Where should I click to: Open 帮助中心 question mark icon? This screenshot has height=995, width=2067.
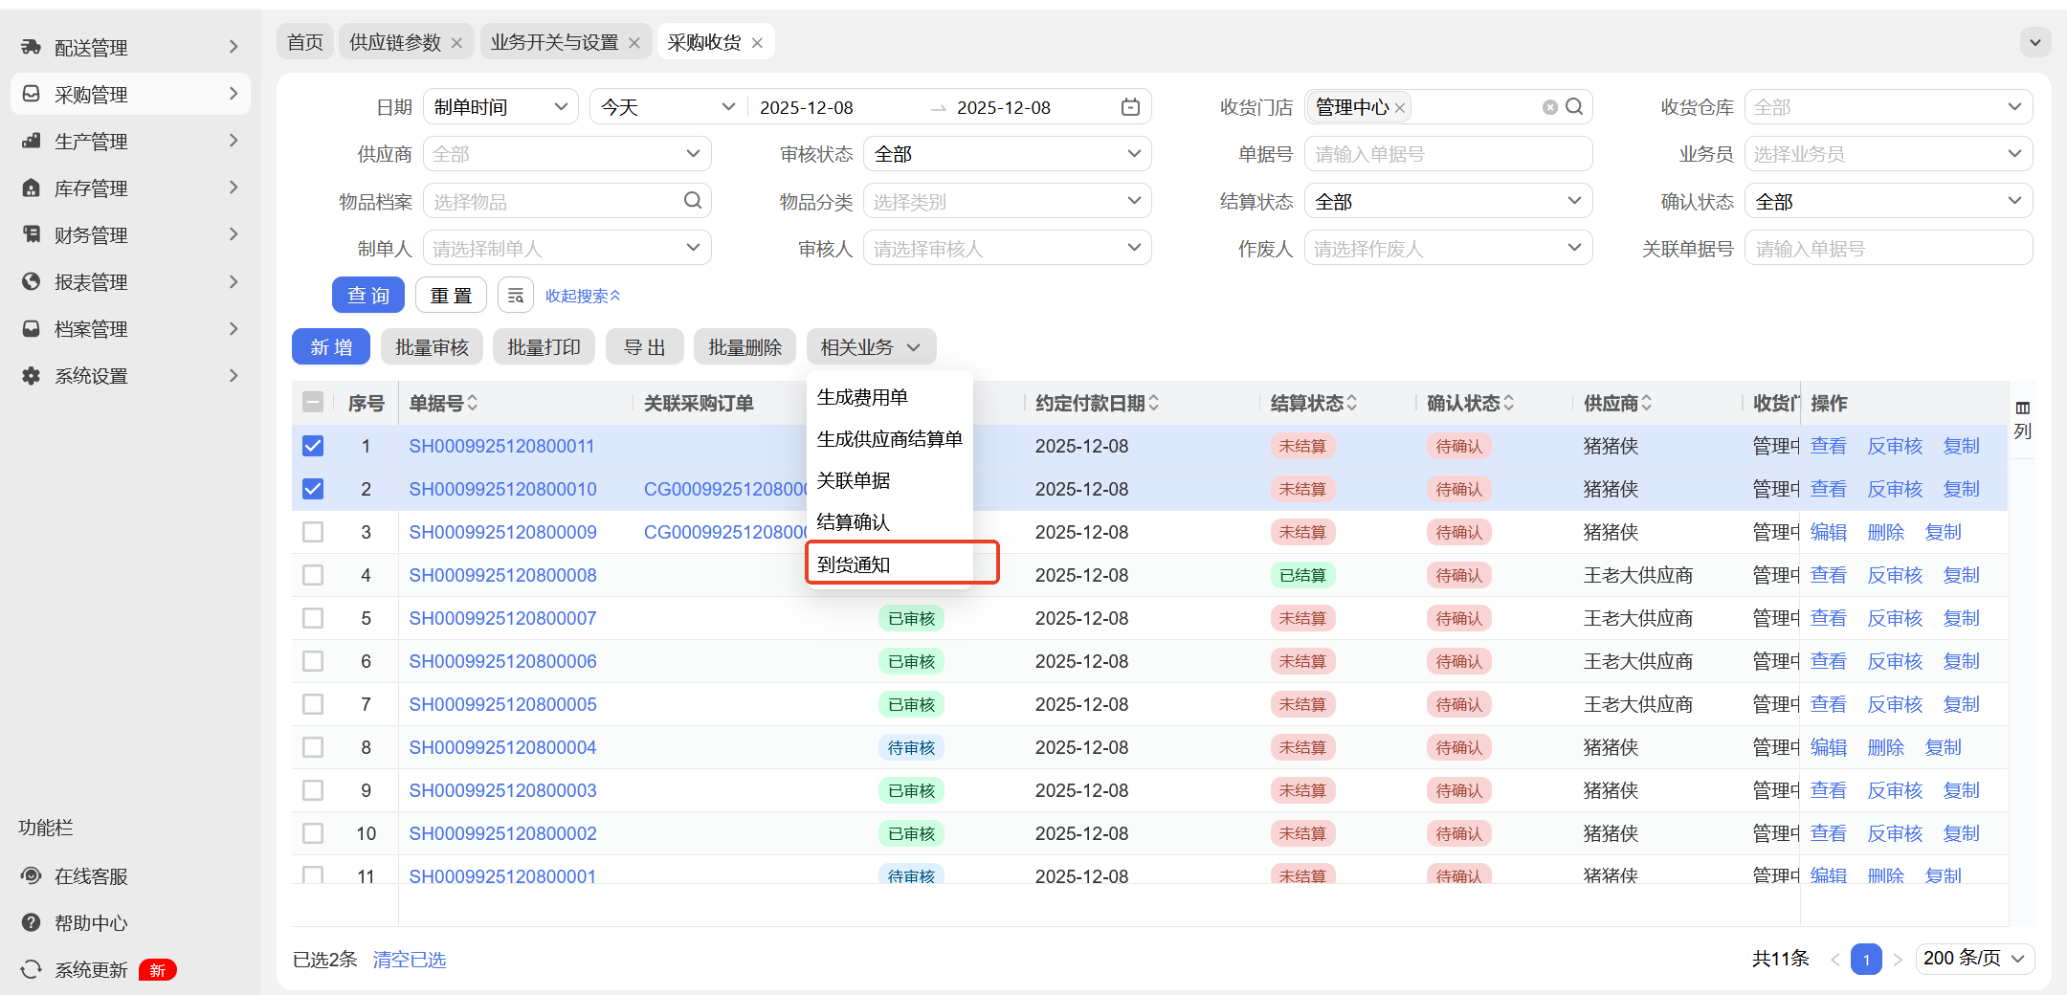[x=32, y=922]
